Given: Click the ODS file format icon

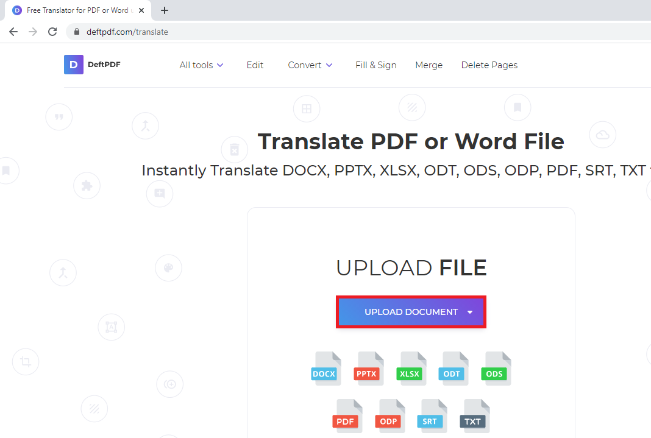Looking at the screenshot, I should pos(495,369).
